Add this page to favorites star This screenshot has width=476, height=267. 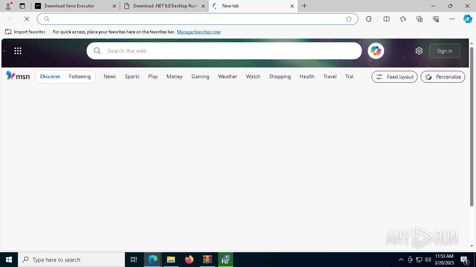click(x=349, y=19)
